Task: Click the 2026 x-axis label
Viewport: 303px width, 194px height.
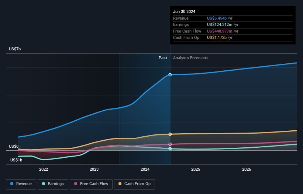Action: click(247, 169)
